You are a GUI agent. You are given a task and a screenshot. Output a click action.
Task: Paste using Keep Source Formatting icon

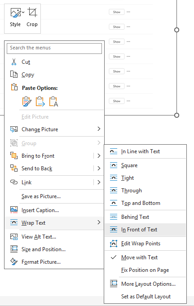[26, 102]
